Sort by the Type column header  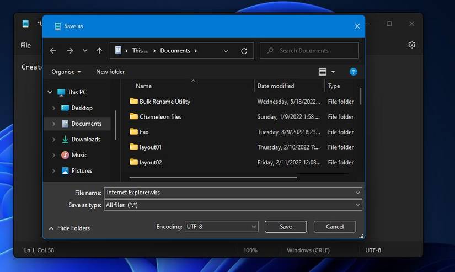[x=334, y=86]
